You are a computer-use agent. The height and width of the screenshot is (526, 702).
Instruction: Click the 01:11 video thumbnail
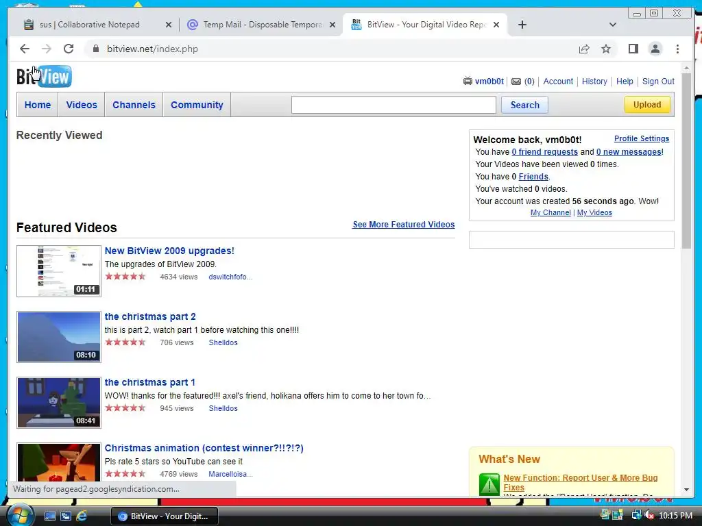59,271
